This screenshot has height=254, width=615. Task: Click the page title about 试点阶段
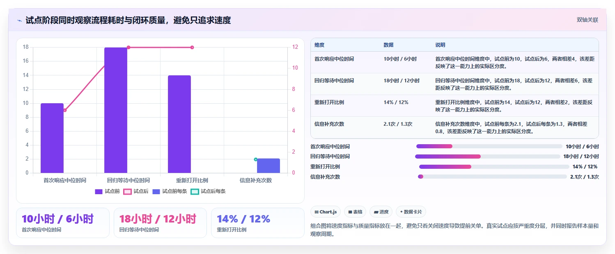pos(128,20)
